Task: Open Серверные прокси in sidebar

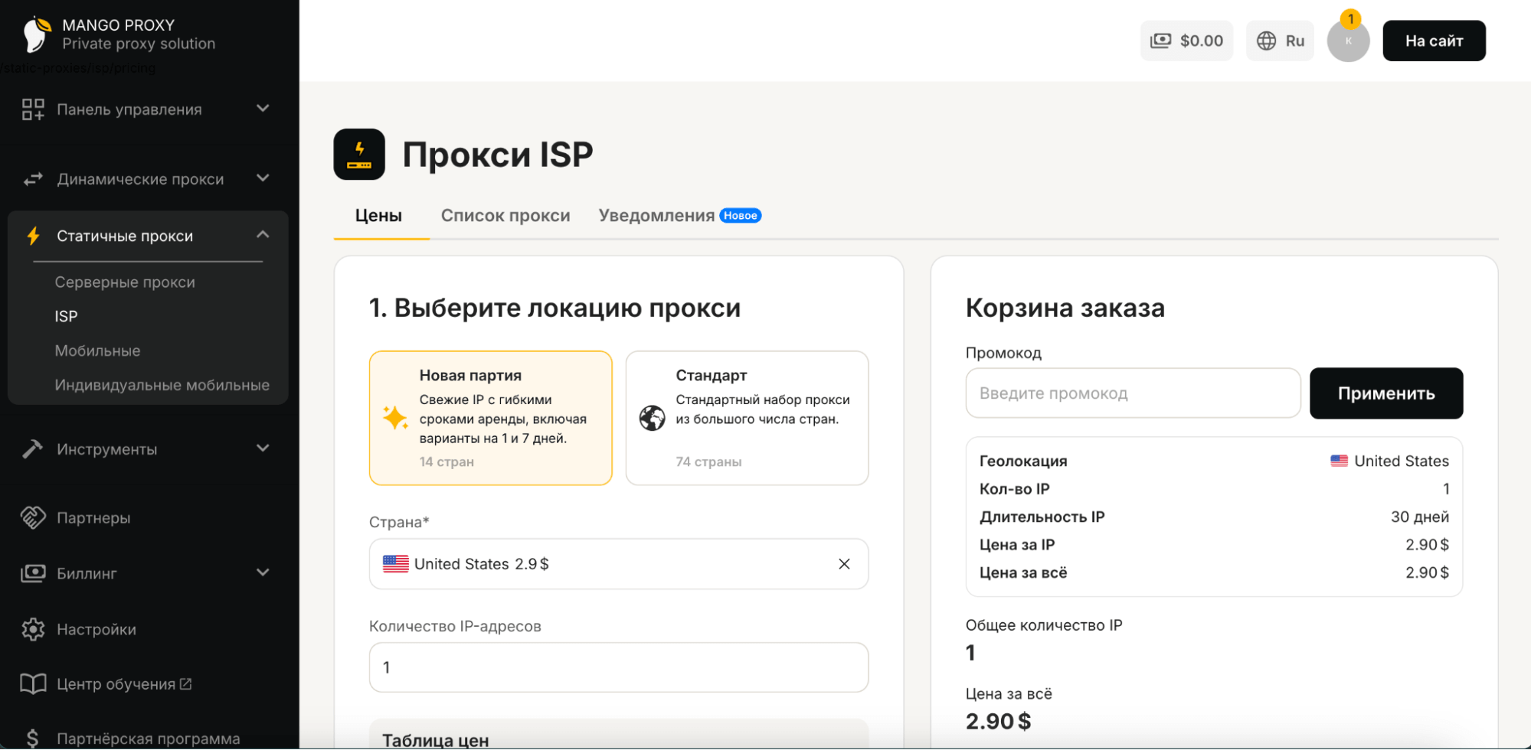Action: click(125, 282)
